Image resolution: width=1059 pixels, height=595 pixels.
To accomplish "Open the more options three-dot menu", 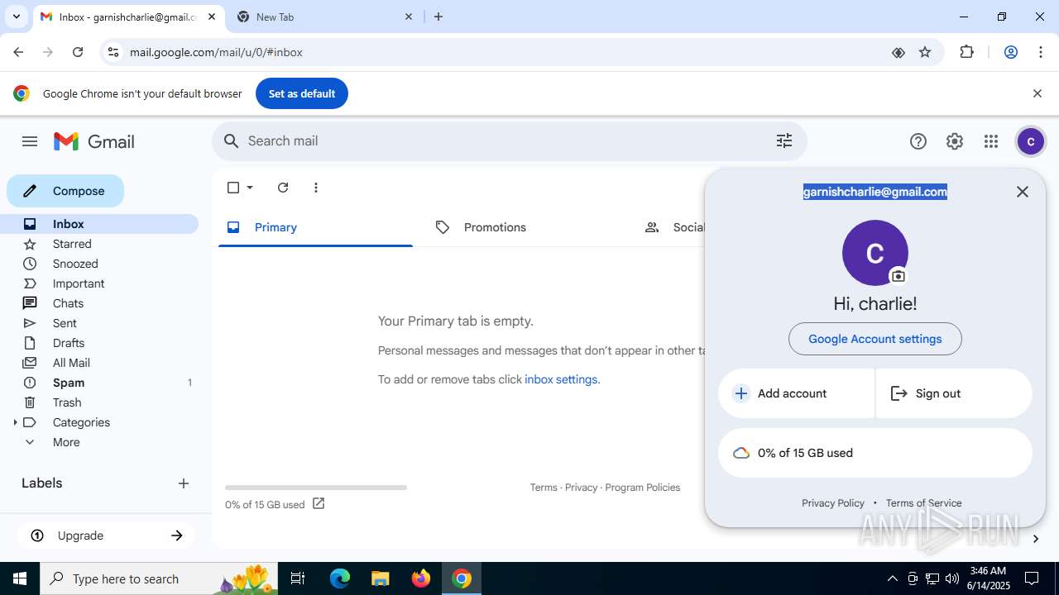I will click(x=316, y=188).
